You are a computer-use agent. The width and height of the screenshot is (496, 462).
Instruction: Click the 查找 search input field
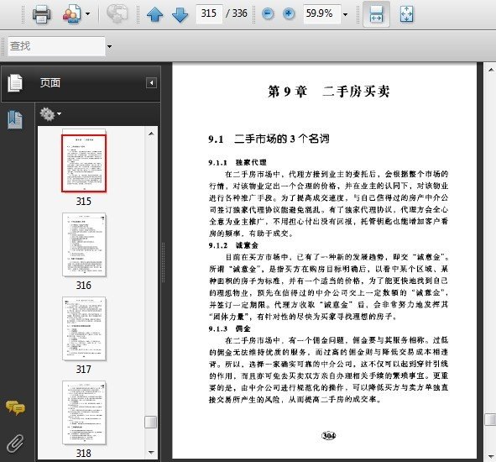point(56,46)
